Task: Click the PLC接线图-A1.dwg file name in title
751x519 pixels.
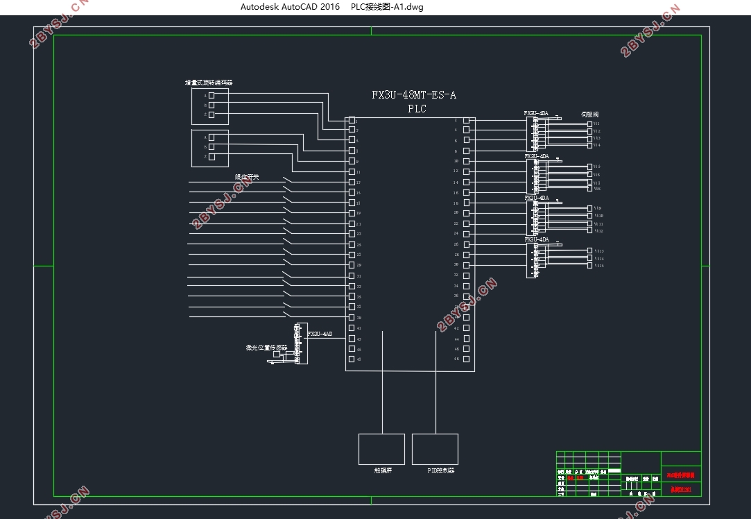Action: [x=387, y=7]
